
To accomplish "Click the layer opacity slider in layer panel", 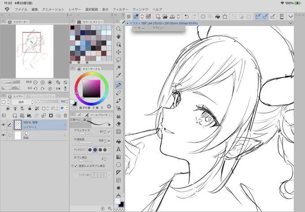I will [x=47, y=102].
